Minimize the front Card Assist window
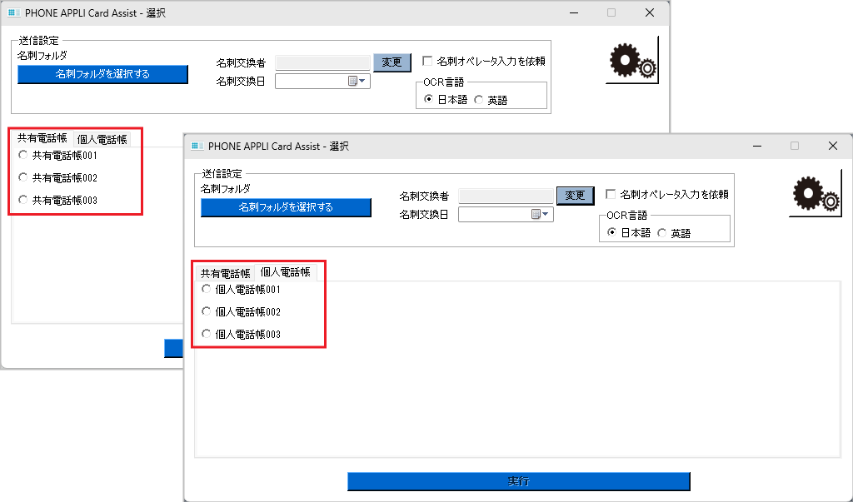853x502 pixels. (x=756, y=146)
